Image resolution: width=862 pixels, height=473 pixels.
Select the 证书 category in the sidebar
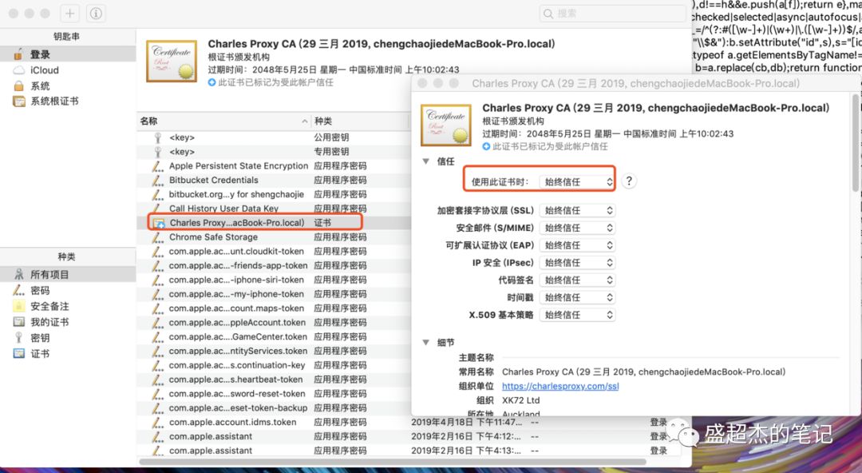pyautogui.click(x=68, y=353)
